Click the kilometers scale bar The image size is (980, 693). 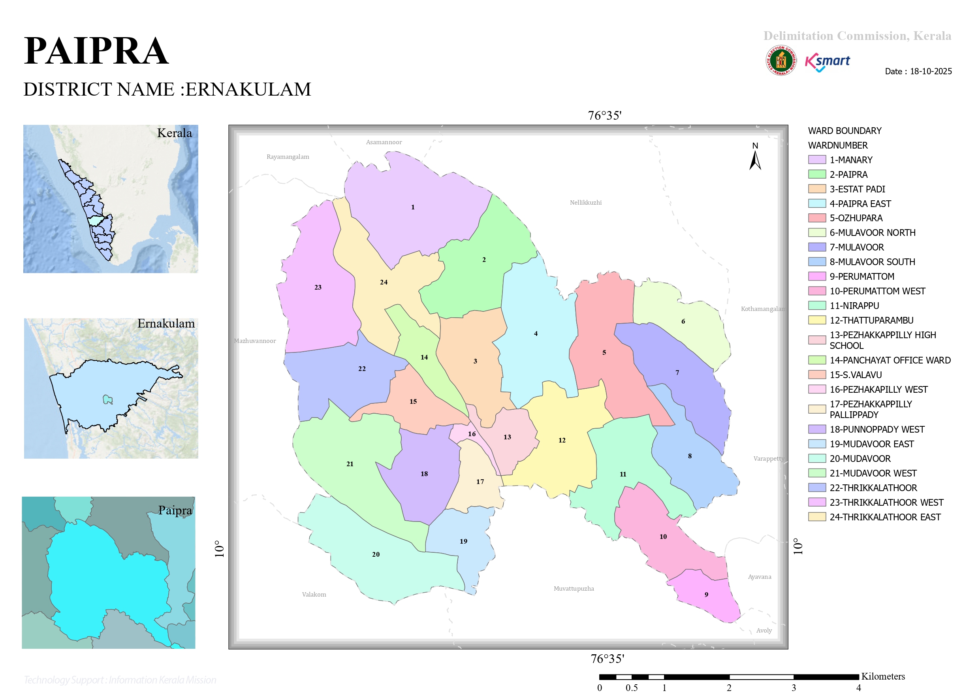(729, 677)
